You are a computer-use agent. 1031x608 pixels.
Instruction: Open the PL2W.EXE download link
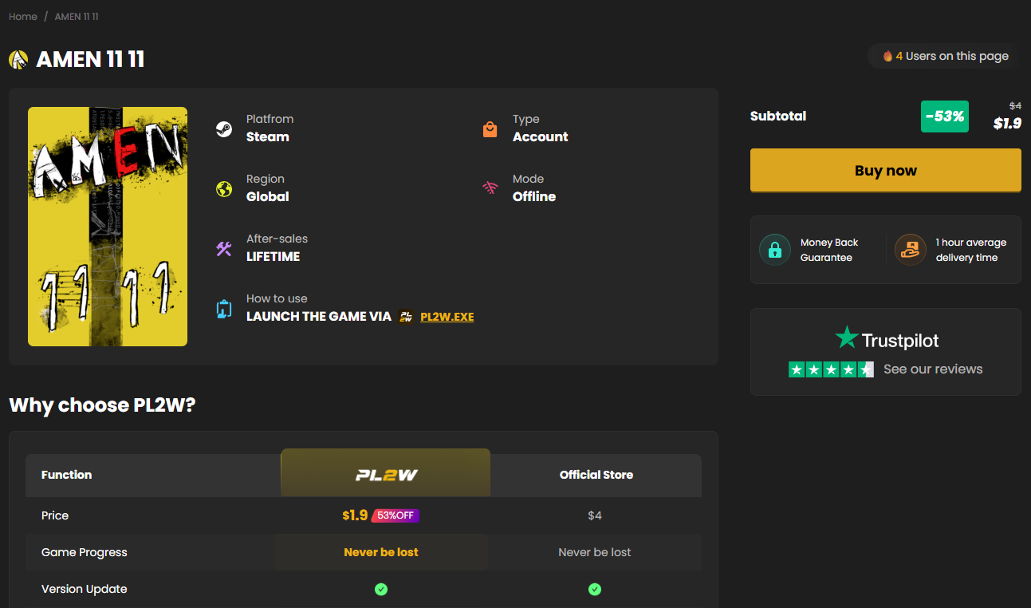tap(447, 317)
